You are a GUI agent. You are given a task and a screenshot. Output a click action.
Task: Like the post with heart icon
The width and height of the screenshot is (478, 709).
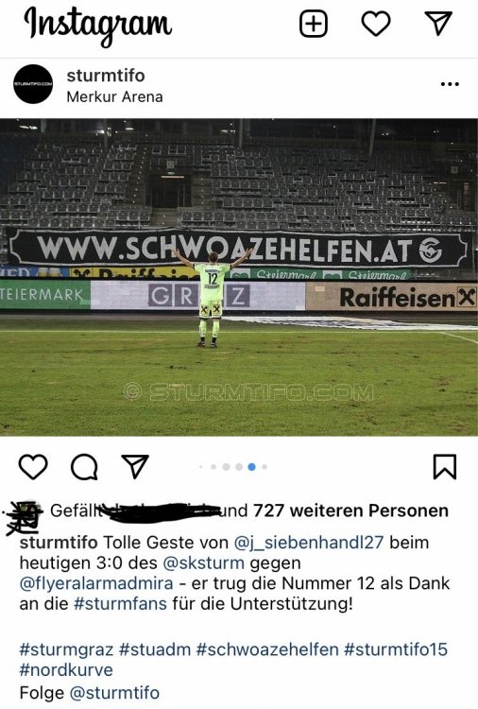[33, 467]
